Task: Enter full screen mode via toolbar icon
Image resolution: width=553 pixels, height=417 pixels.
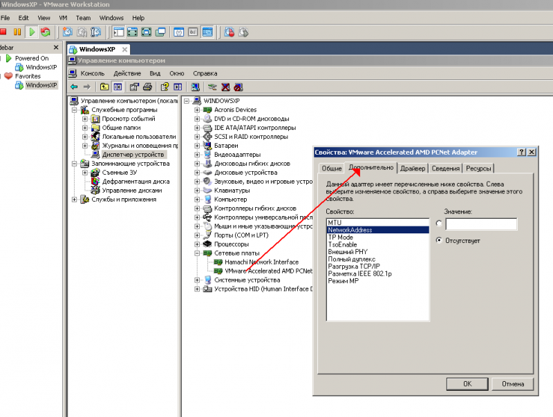Action: click(x=146, y=32)
